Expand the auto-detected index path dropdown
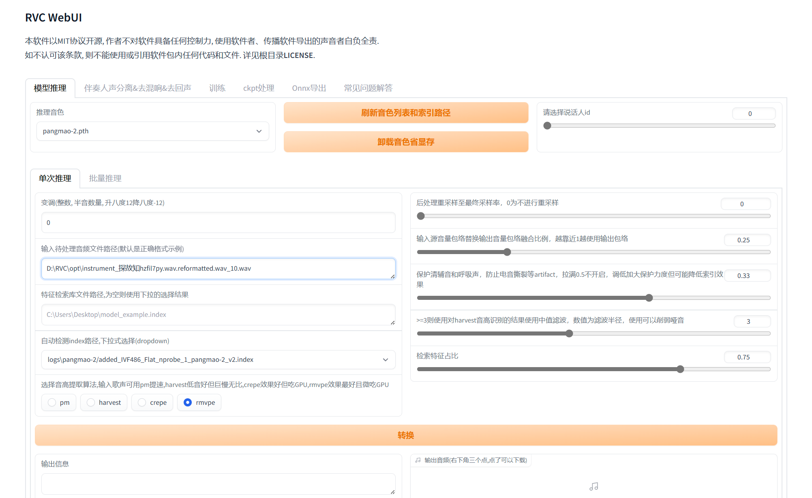The height and width of the screenshot is (498, 812). 218,360
